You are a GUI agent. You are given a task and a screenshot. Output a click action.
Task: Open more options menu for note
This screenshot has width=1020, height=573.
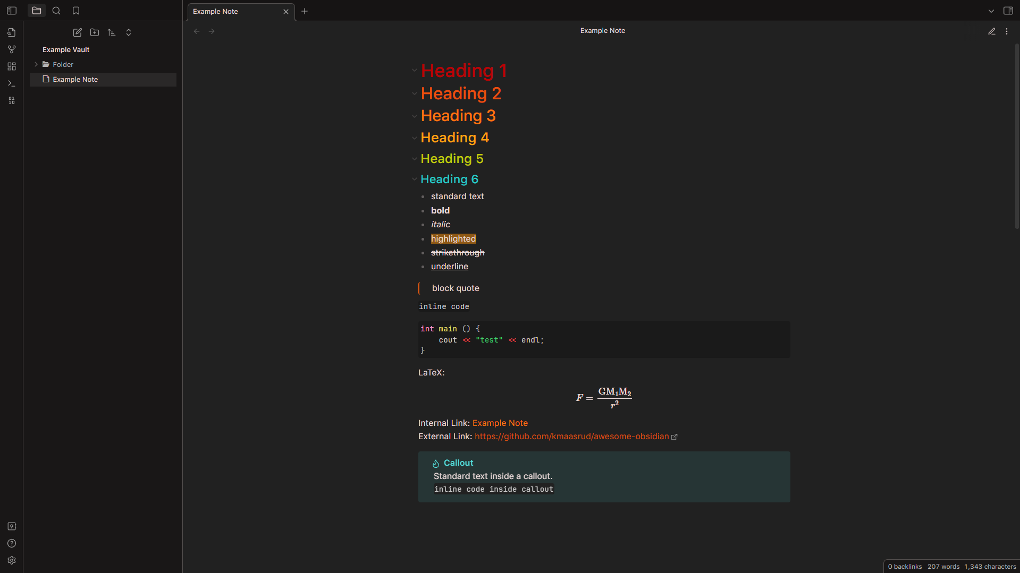click(1007, 31)
